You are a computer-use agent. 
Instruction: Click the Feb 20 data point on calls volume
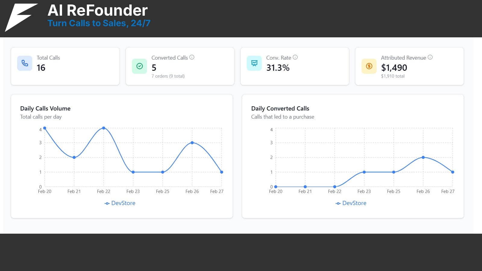[45, 128]
